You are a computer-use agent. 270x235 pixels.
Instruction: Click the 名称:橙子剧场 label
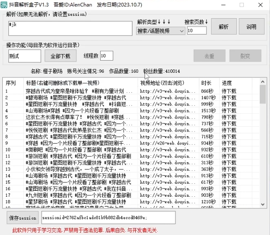click(x=47, y=71)
